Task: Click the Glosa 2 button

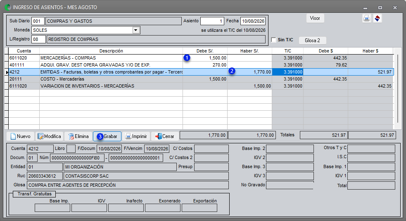Action: pyautogui.click(x=312, y=40)
